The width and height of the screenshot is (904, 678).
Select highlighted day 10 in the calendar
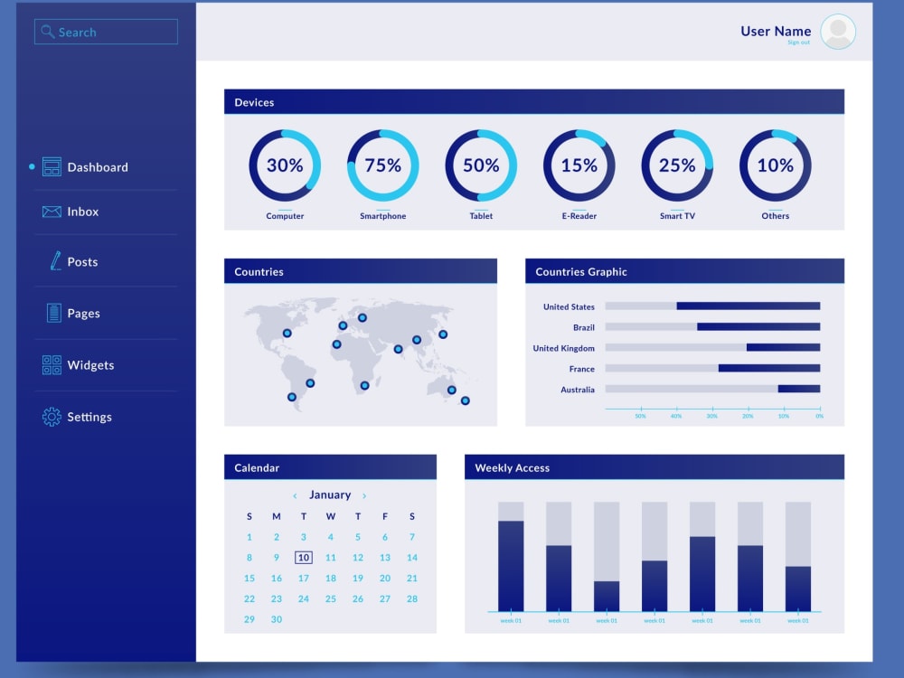click(303, 558)
